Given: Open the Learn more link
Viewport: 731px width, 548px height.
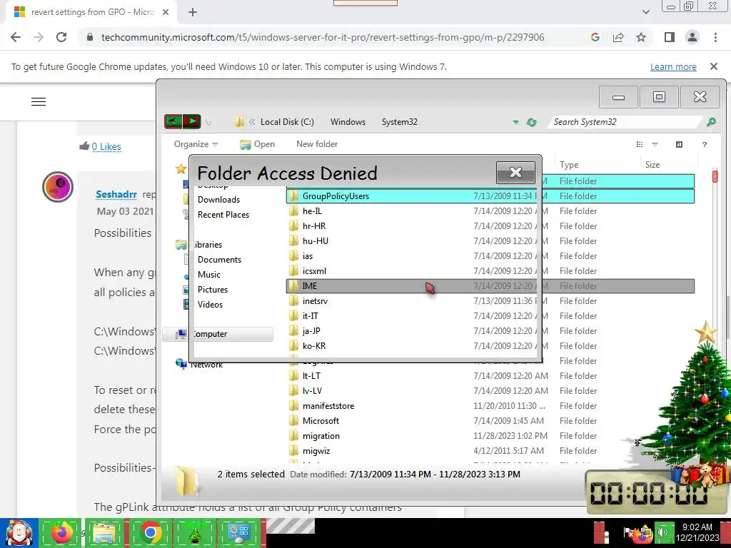Looking at the screenshot, I should 673,66.
